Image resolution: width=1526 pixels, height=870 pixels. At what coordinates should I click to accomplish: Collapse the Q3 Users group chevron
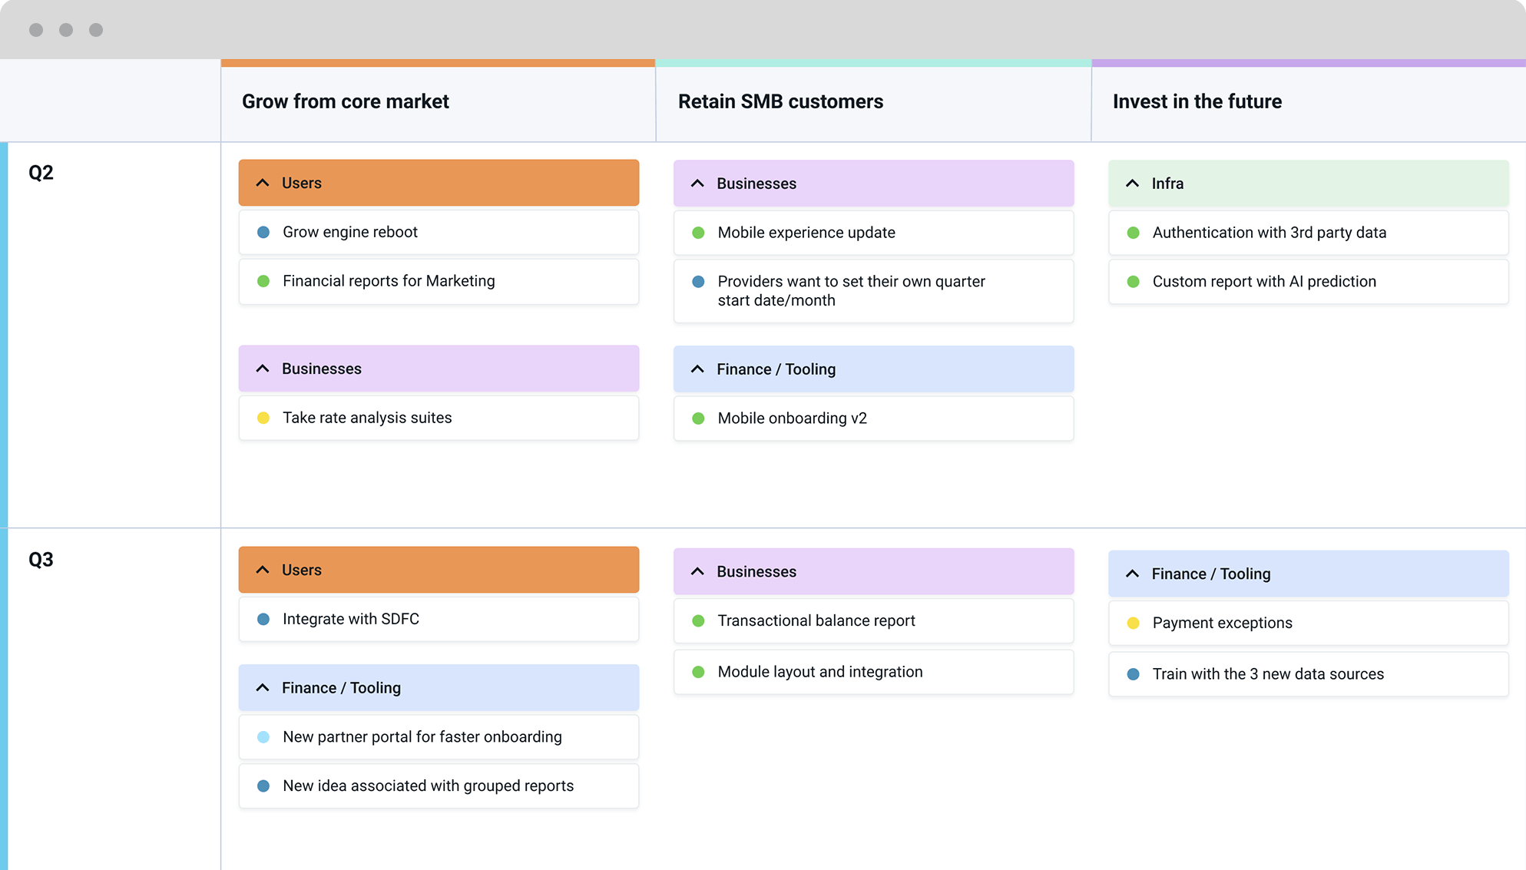point(263,570)
